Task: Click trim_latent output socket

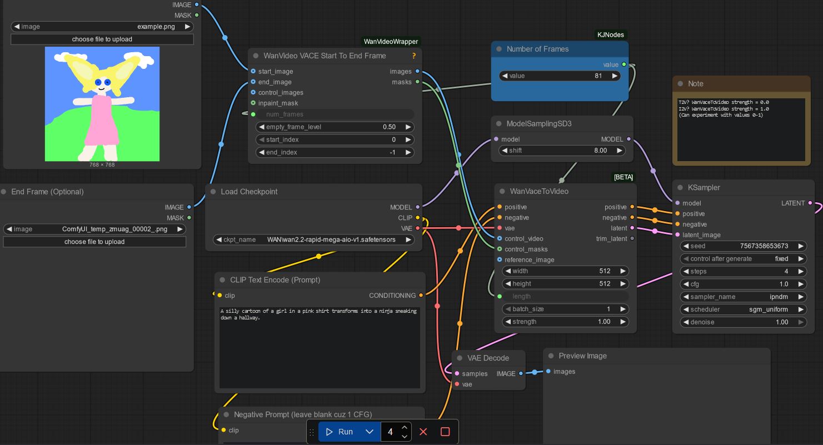Action: [632, 239]
